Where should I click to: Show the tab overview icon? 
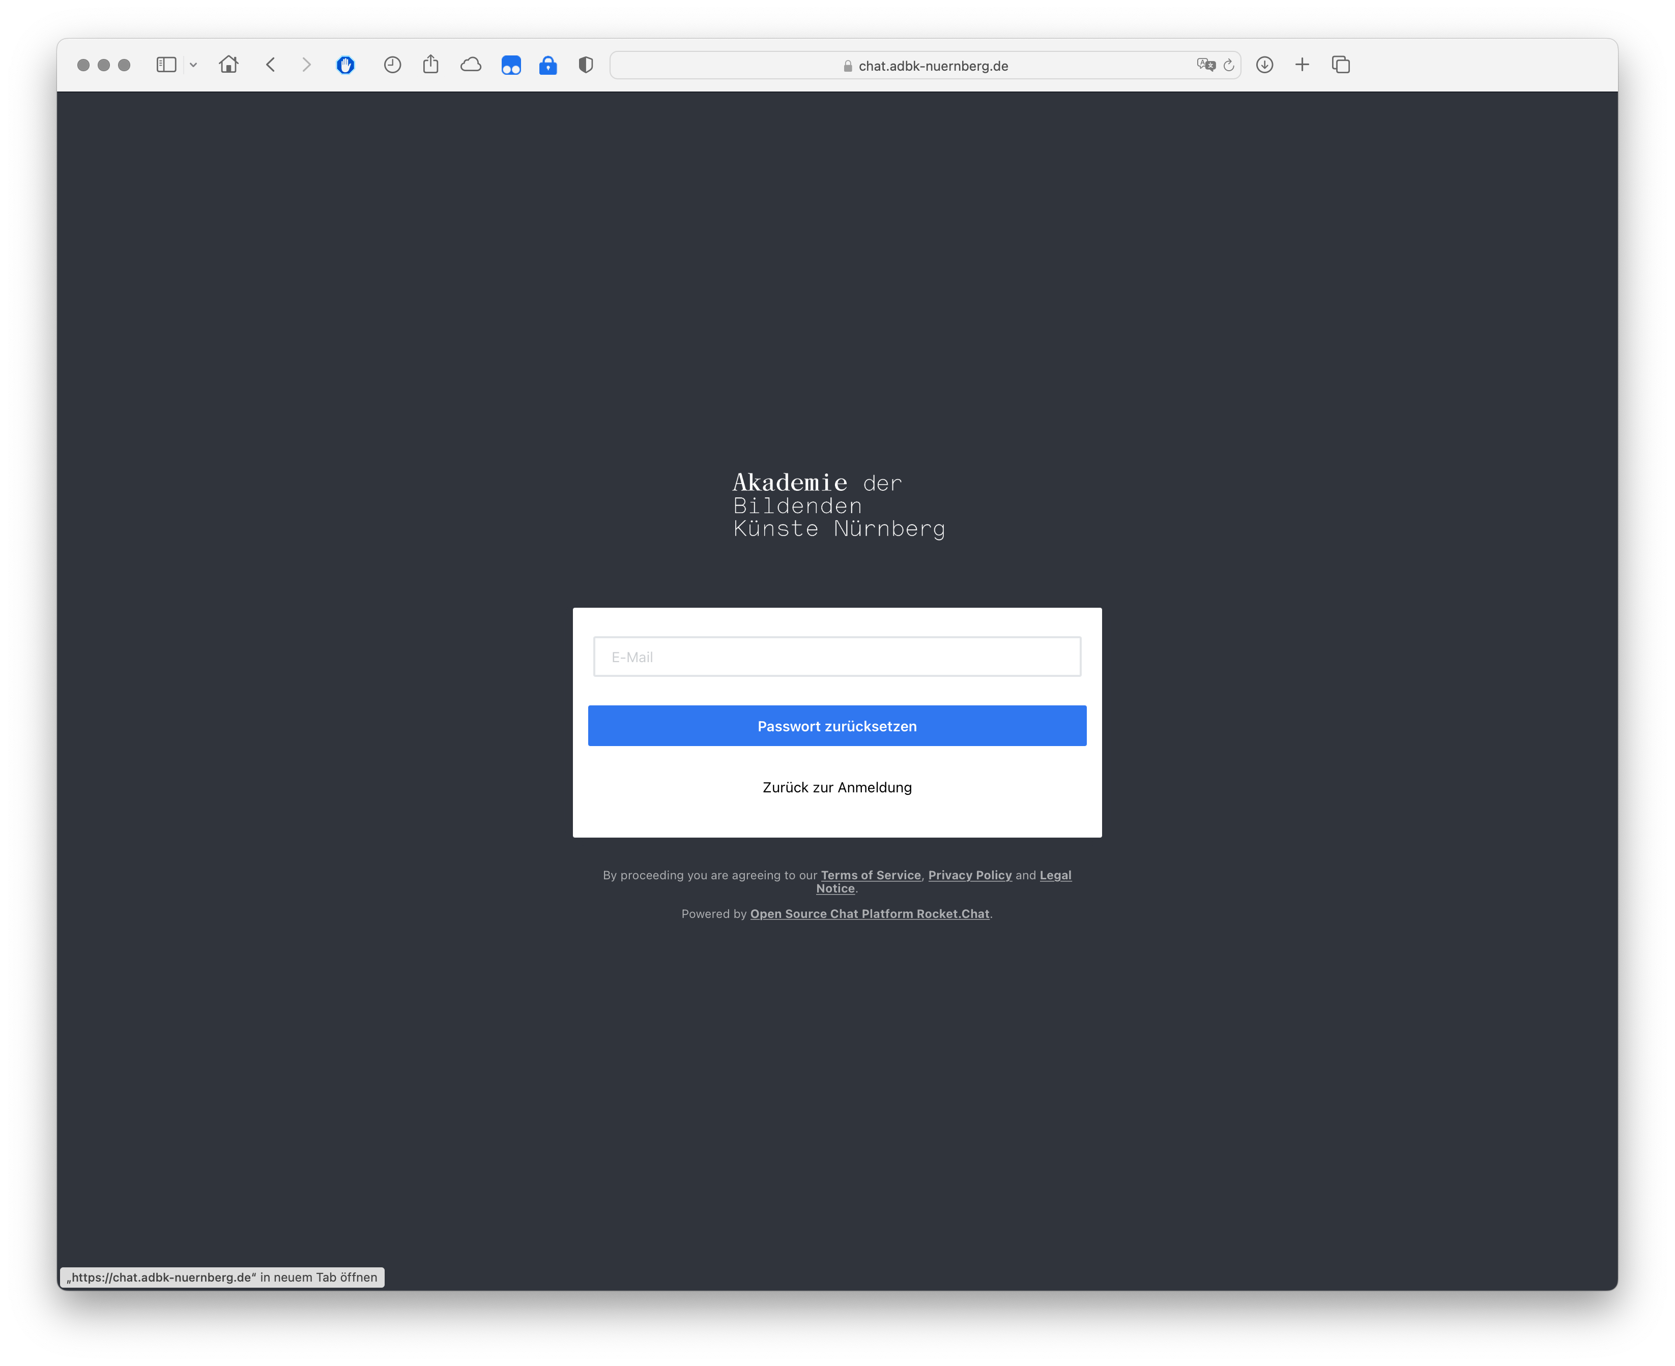click(1341, 65)
